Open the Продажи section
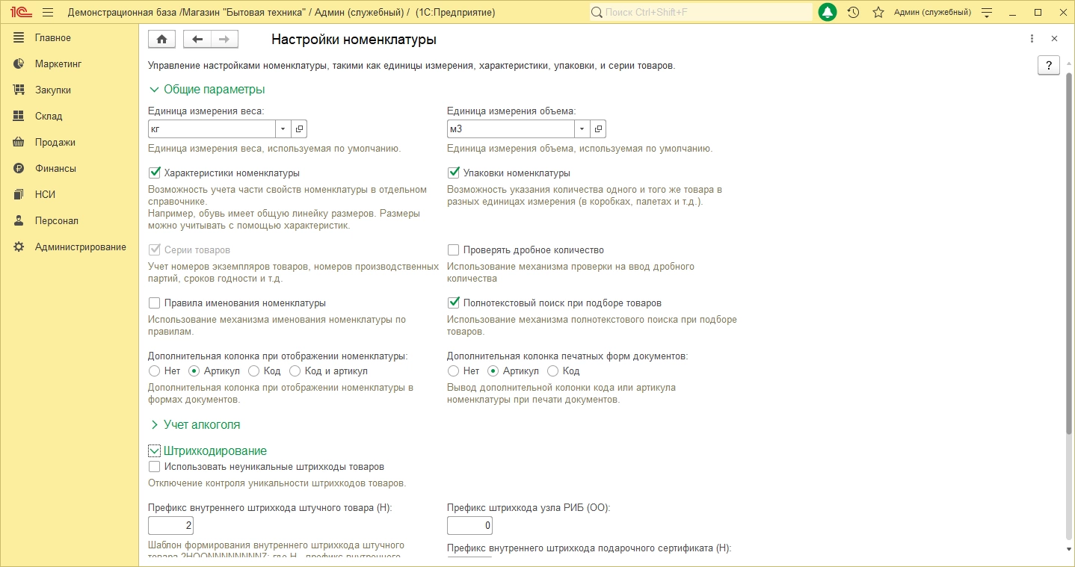Image resolution: width=1075 pixels, height=567 pixels. tap(55, 142)
